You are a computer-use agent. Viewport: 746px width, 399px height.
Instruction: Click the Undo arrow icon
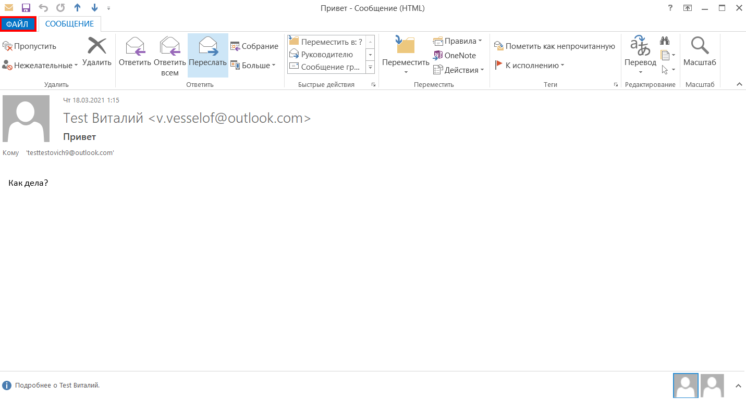pyautogui.click(x=44, y=8)
